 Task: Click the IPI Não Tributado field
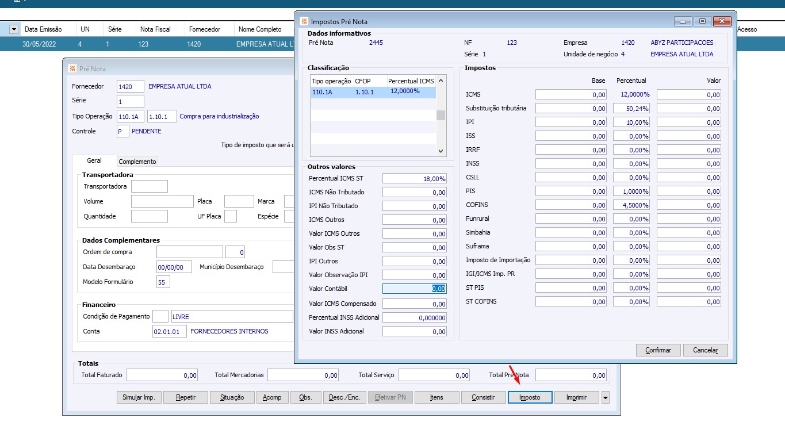415,206
